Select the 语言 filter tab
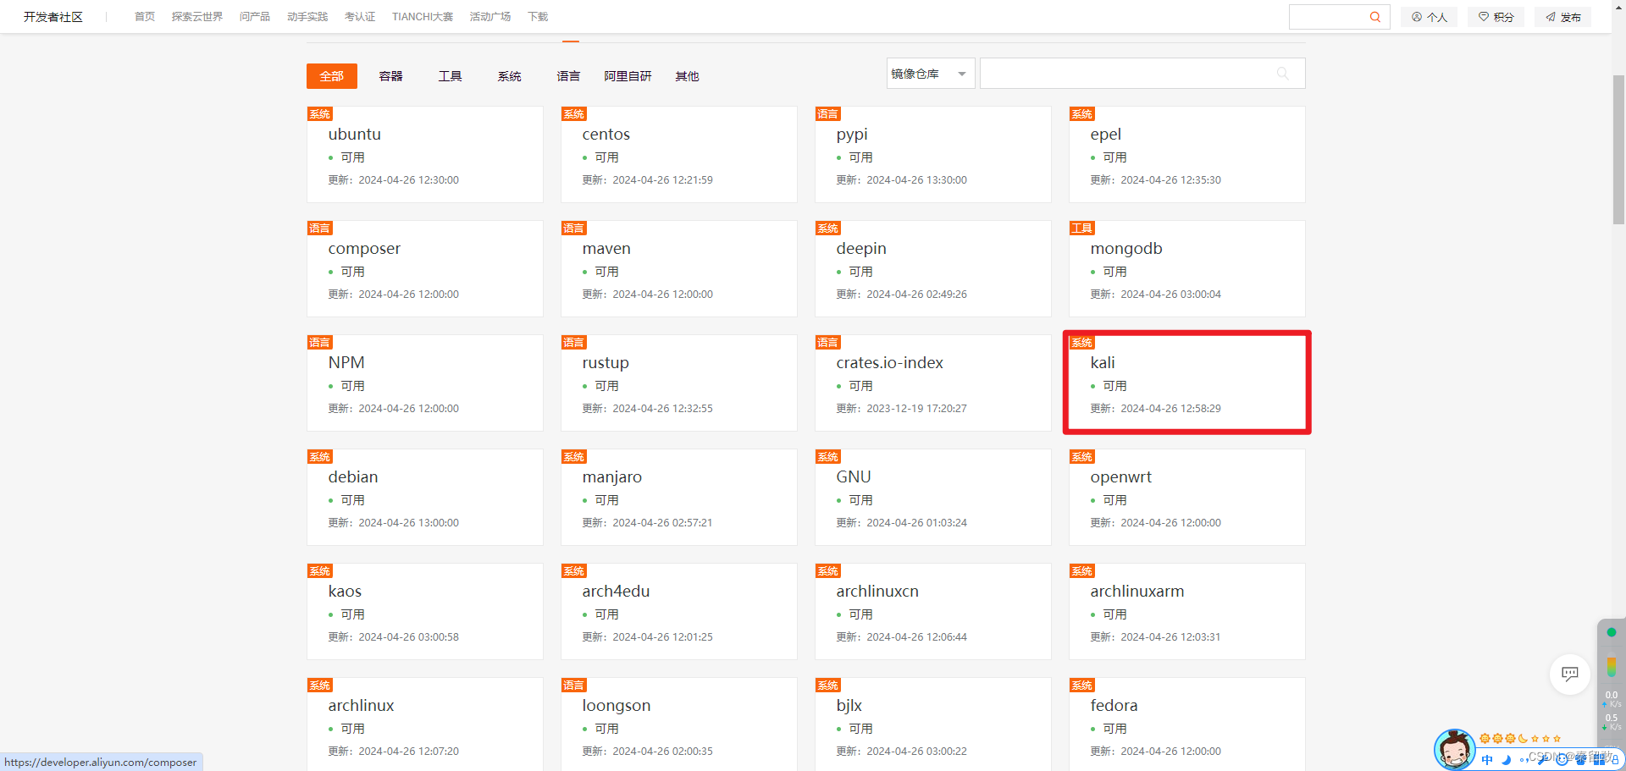This screenshot has height=771, width=1626. click(x=568, y=76)
